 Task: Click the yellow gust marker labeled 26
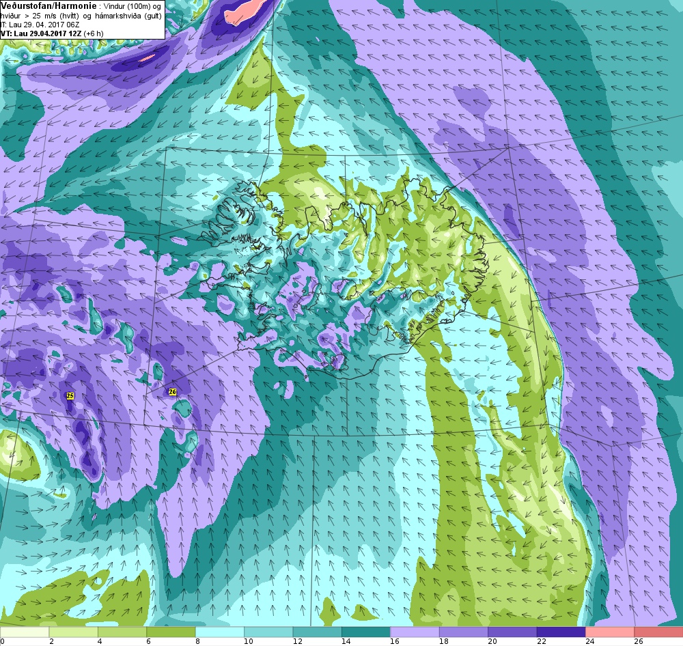tap(173, 392)
